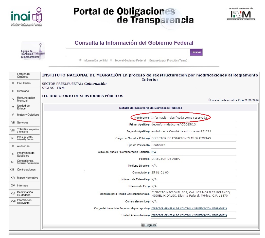Click the 'Clave del puesto / Remuneración Salarial' label
The width and height of the screenshot is (265, 238).
(x=123, y=152)
